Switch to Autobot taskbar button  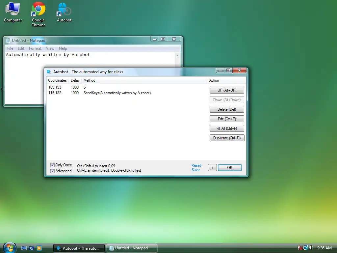[79, 248]
